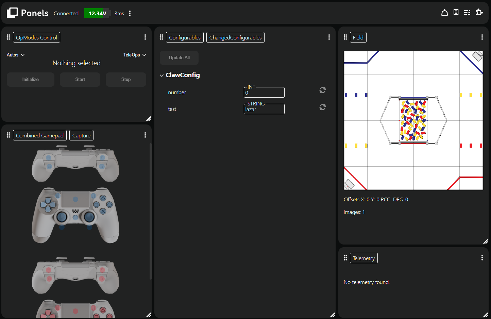
Task: Click the Nothing selected text
Action: (77, 63)
